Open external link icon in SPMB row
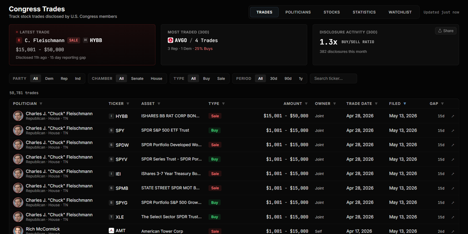Viewport: 468px width, 234px height. pyautogui.click(x=453, y=188)
